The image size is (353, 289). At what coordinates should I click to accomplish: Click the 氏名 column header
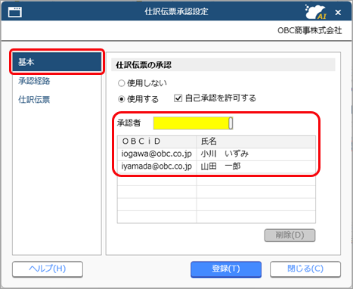coord(256,141)
